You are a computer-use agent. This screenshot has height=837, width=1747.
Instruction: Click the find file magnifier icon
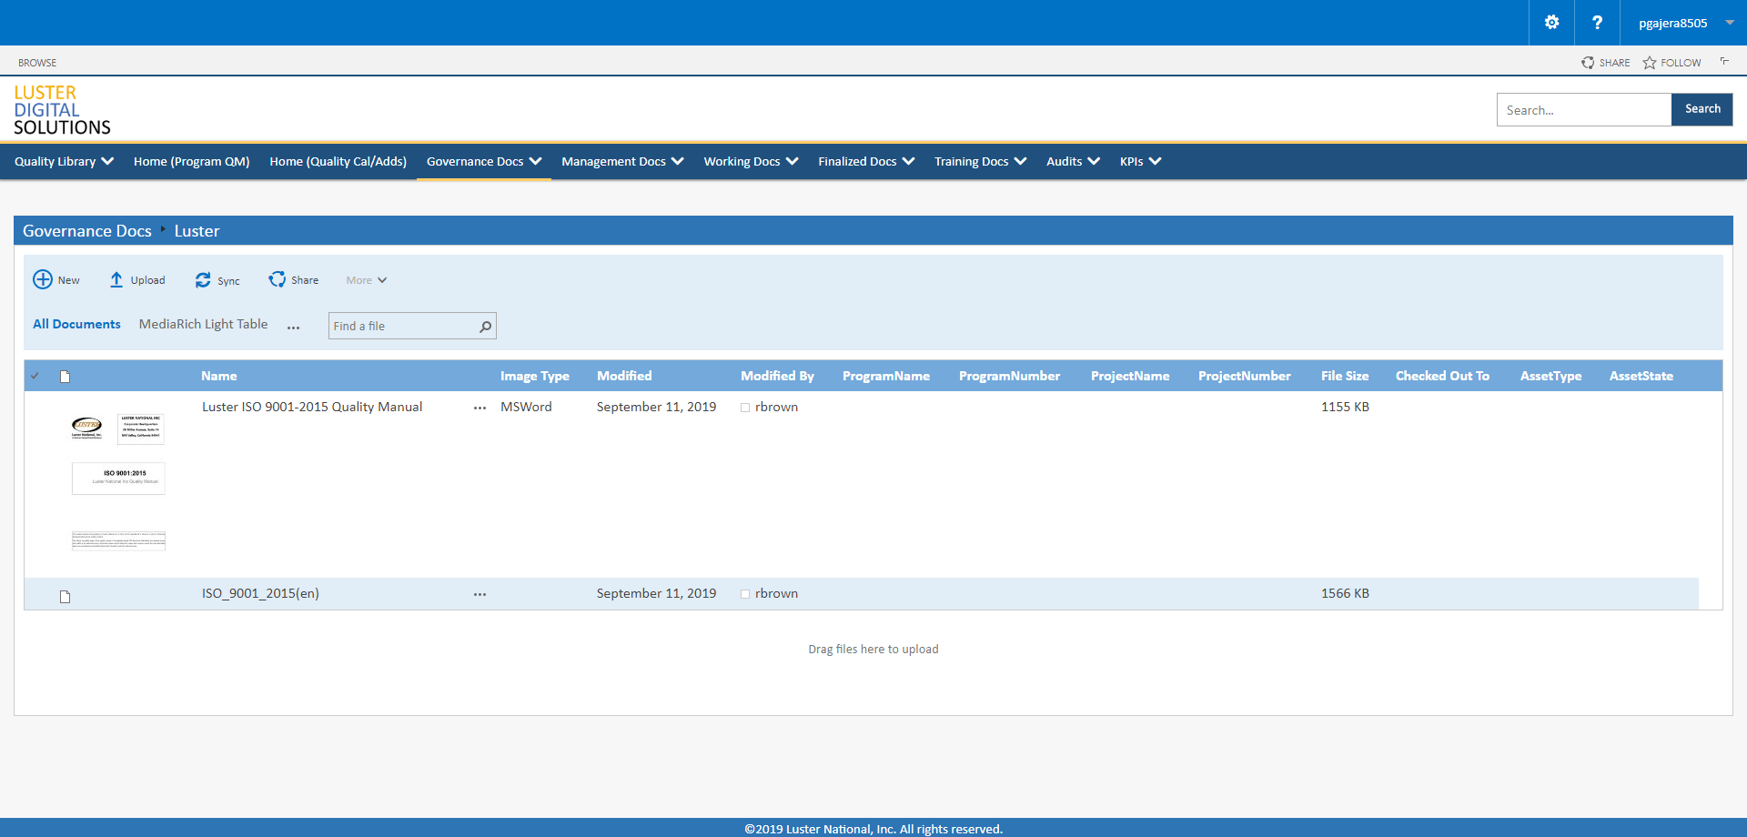[x=486, y=327]
